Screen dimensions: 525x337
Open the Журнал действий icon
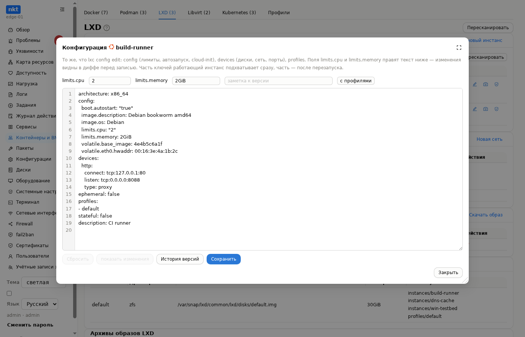10,116
